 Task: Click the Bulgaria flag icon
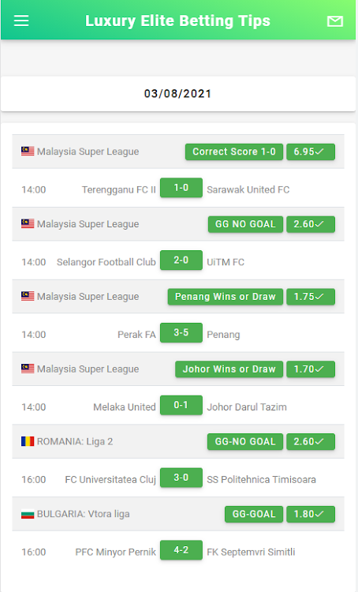tap(28, 514)
